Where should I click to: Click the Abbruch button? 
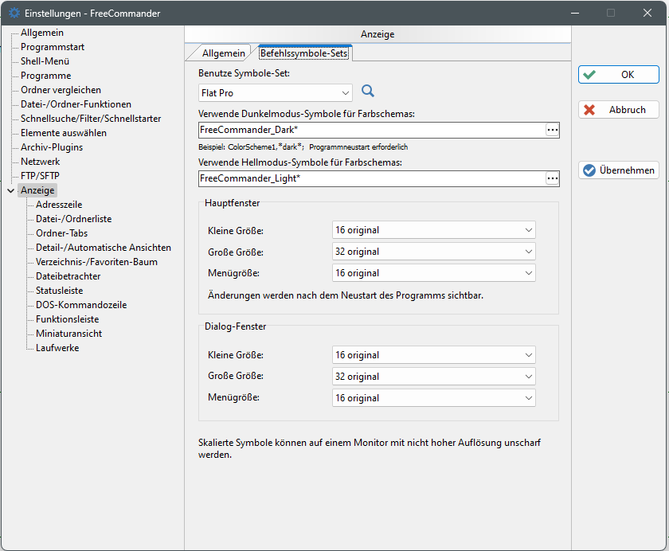pyautogui.click(x=619, y=110)
